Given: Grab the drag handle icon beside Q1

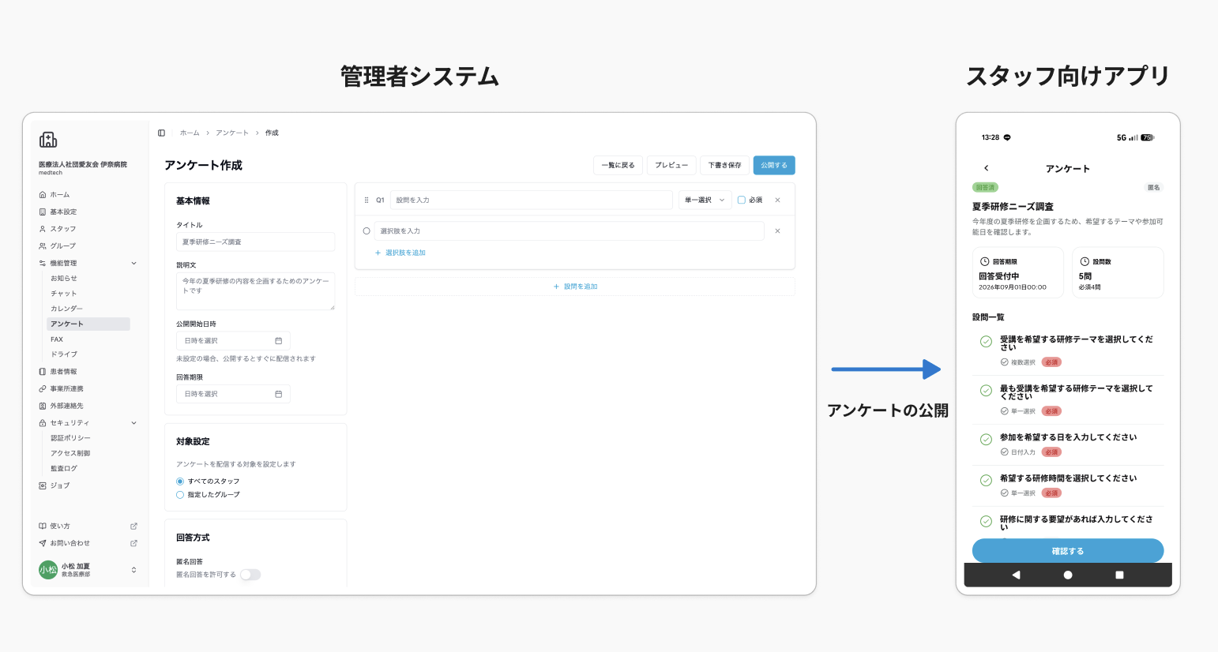Looking at the screenshot, I should pyautogui.click(x=367, y=200).
